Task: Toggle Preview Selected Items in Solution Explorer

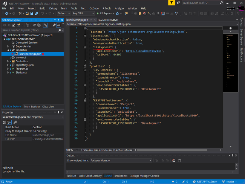Action: tap(59, 25)
